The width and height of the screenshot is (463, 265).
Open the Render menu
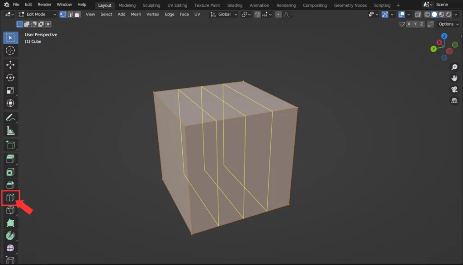(44, 5)
